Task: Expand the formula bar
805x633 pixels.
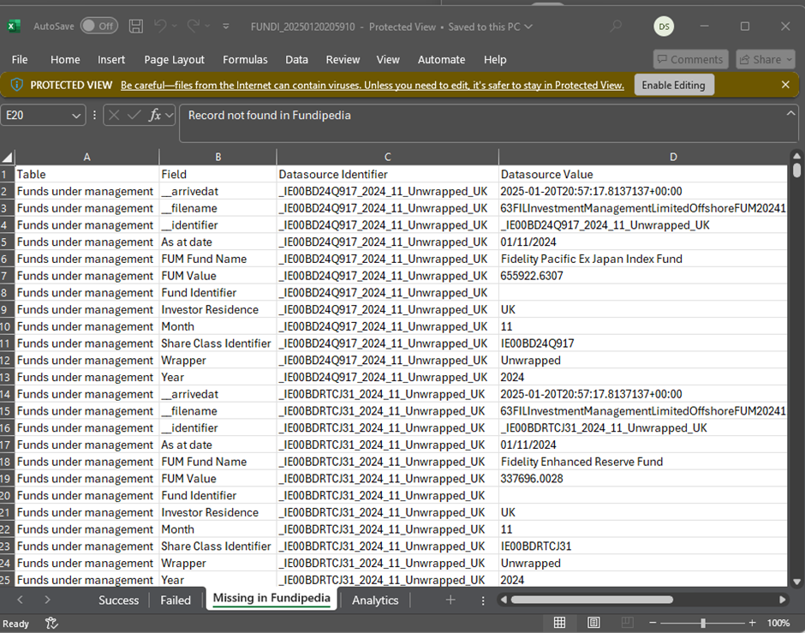Action: pos(790,115)
